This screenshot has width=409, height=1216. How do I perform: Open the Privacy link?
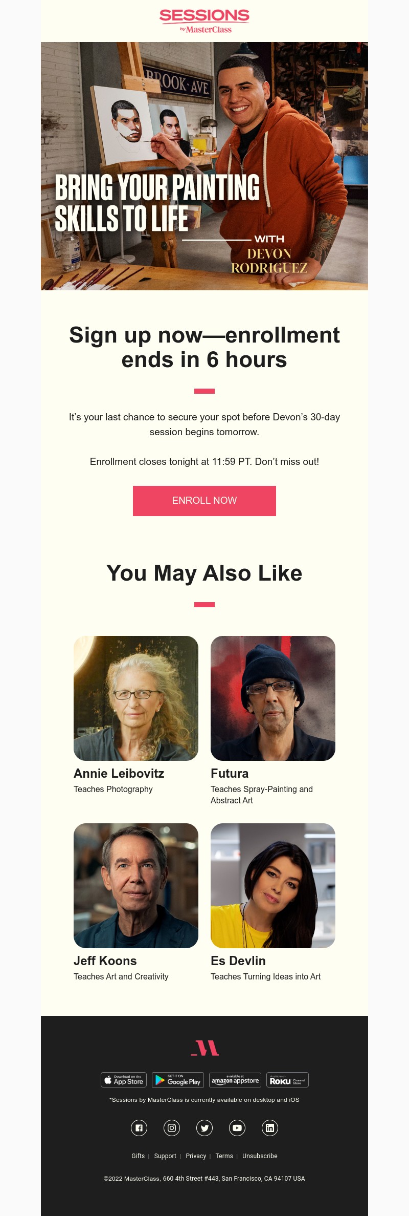[x=196, y=1156]
